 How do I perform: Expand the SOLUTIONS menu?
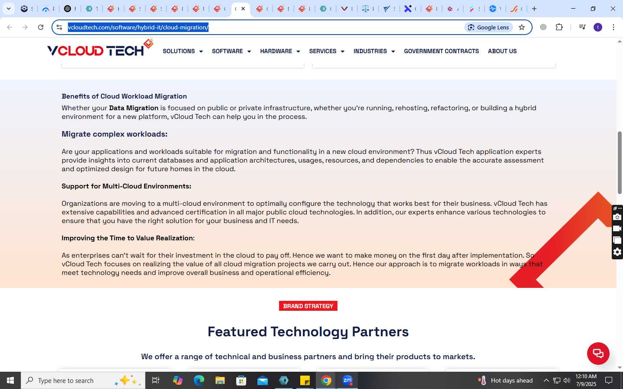pyautogui.click(x=183, y=51)
